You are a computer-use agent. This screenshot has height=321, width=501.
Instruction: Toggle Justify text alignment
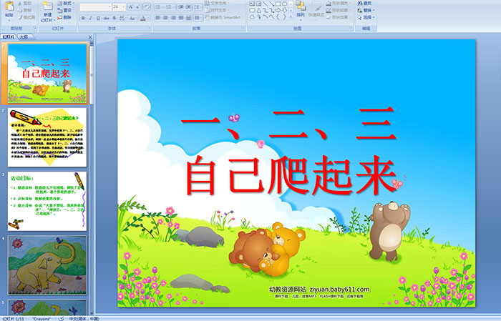pyautogui.click(x=181, y=18)
